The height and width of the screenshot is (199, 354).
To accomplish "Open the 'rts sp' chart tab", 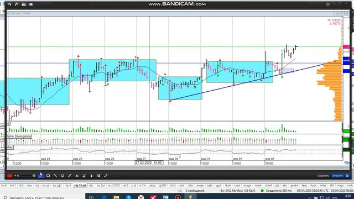I will pos(45,186).
